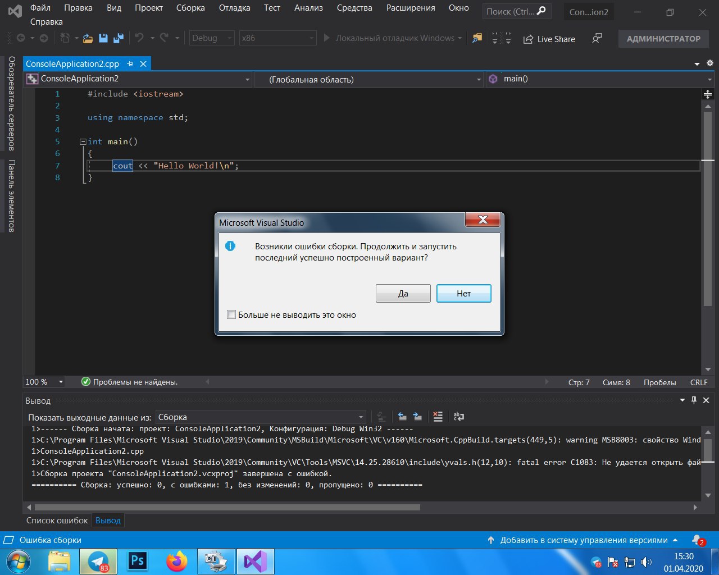Open the document tabs overflow arrow
The height and width of the screenshot is (575, 719).
tap(697, 64)
